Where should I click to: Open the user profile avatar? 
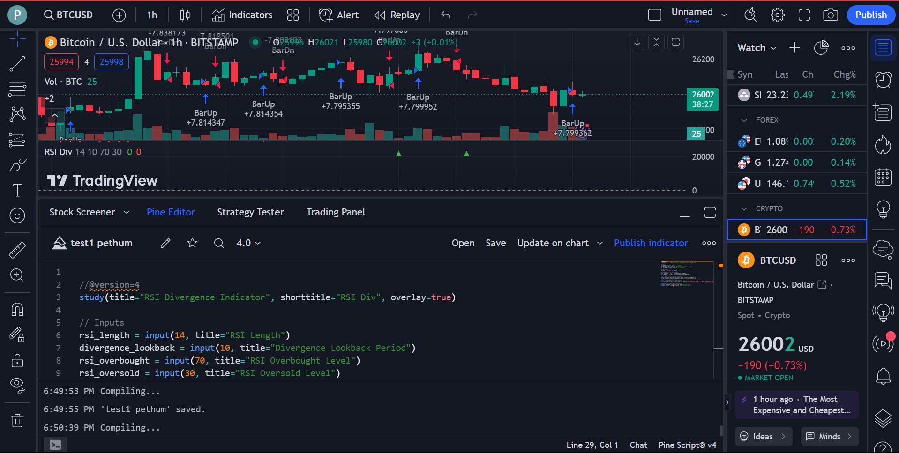tap(17, 15)
